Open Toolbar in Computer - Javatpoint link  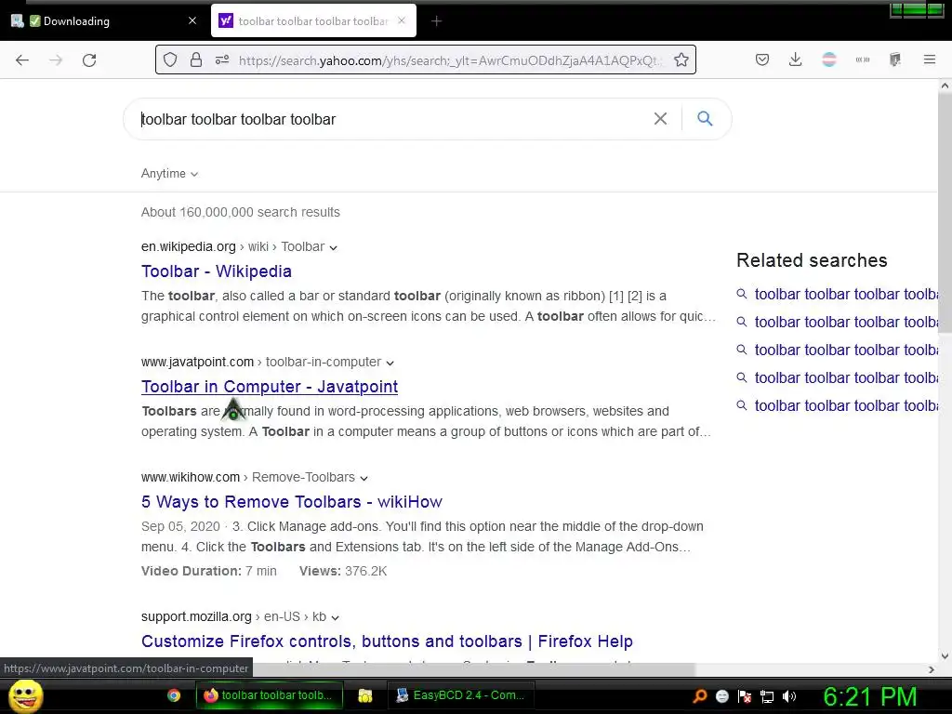(270, 387)
